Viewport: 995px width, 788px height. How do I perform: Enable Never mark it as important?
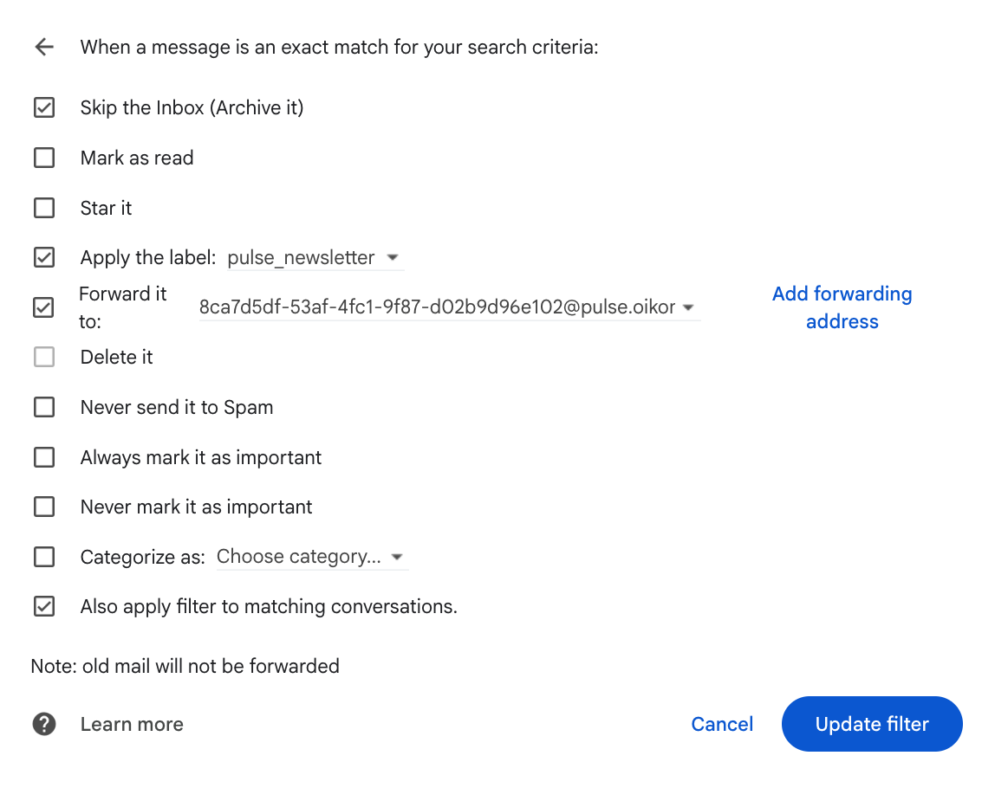(43, 507)
